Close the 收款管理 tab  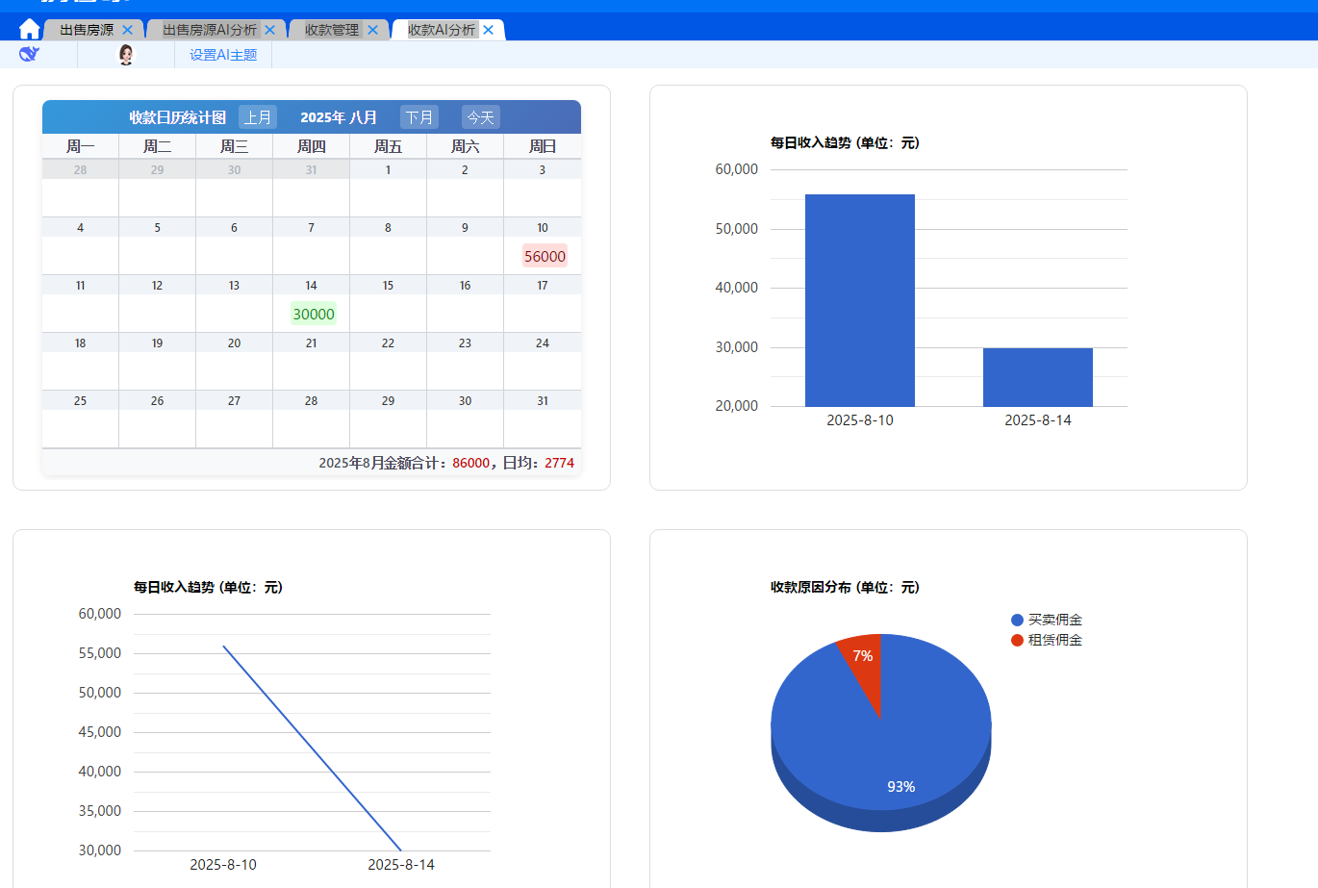(373, 30)
